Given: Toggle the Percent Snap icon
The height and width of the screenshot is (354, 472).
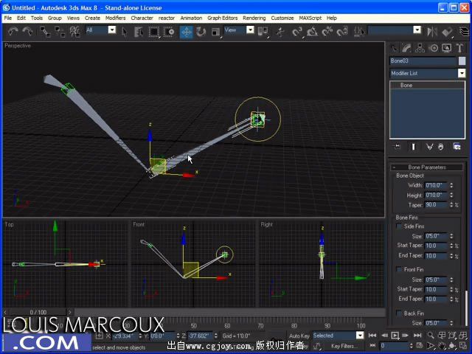Looking at the screenshot, I should click(x=327, y=32).
